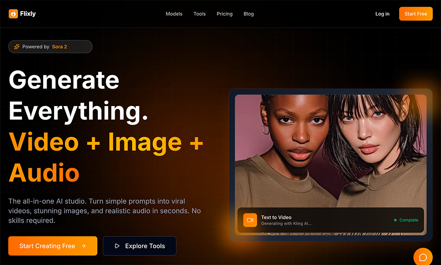
Task: Click the Start Creating Free button
Action: [52, 246]
